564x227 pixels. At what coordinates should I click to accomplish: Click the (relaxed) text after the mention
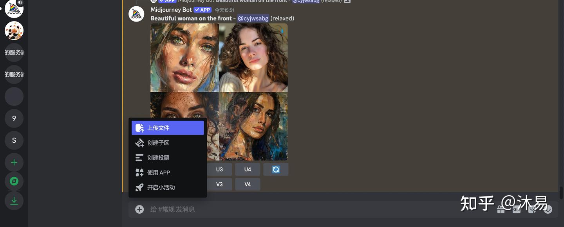click(282, 18)
